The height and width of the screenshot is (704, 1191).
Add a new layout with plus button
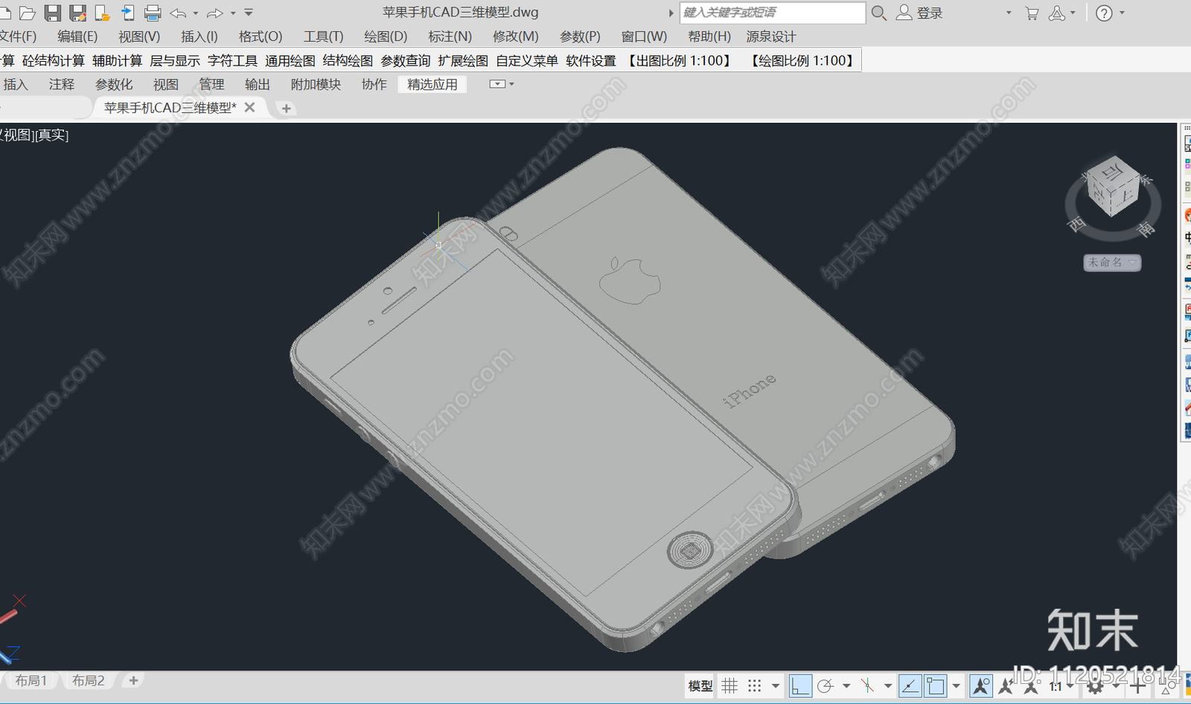click(133, 680)
